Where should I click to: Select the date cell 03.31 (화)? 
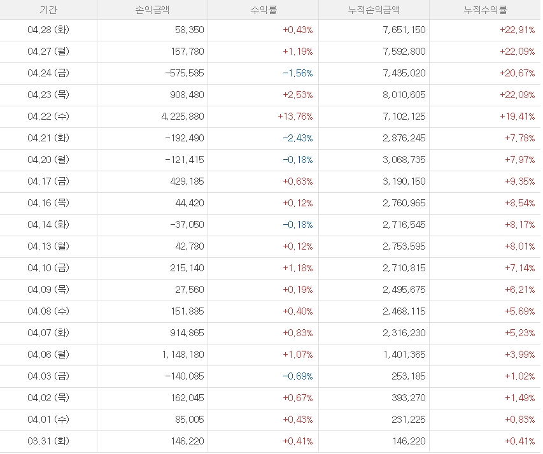pos(48,441)
